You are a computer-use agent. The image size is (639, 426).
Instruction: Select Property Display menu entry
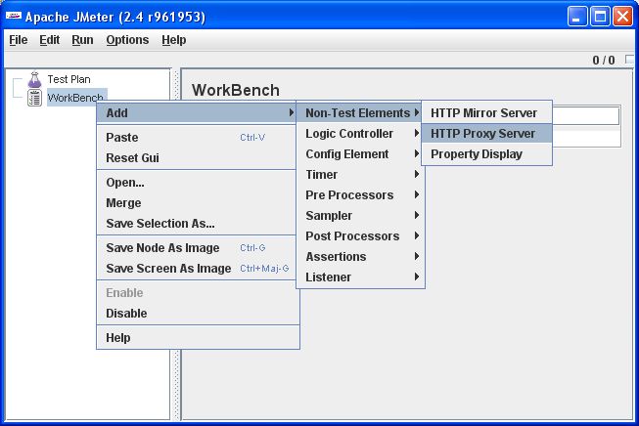(x=476, y=154)
